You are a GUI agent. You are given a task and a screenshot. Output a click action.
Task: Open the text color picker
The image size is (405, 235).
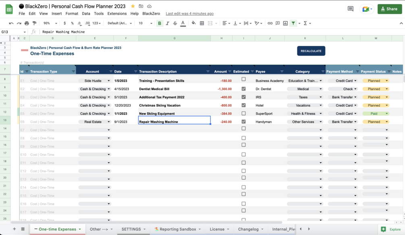point(183,23)
